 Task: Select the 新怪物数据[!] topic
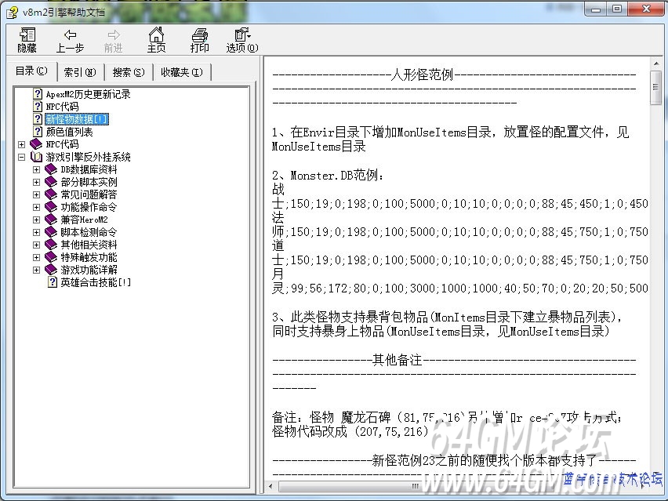(x=77, y=119)
